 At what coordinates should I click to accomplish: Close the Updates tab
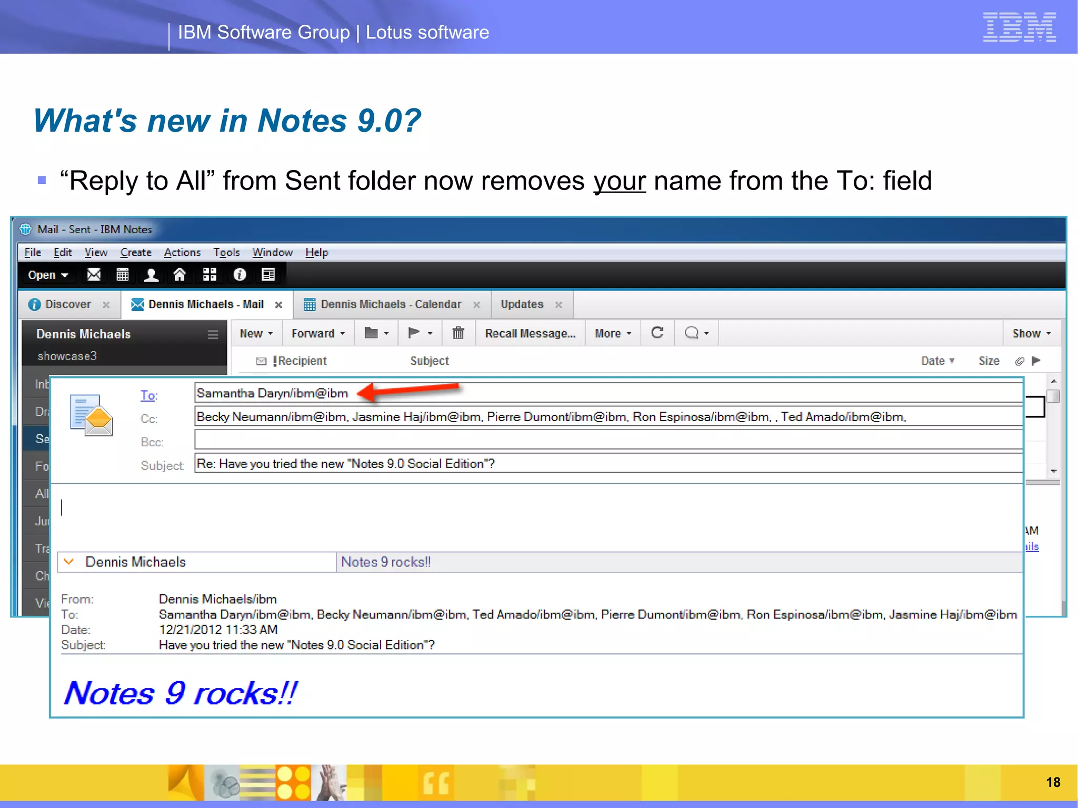coord(558,305)
